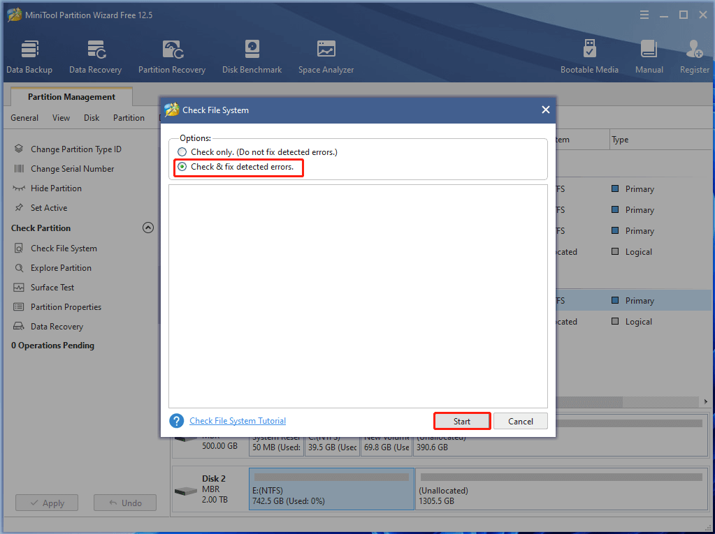Click 'Change Partition Type ID' text

pyautogui.click(x=76, y=149)
